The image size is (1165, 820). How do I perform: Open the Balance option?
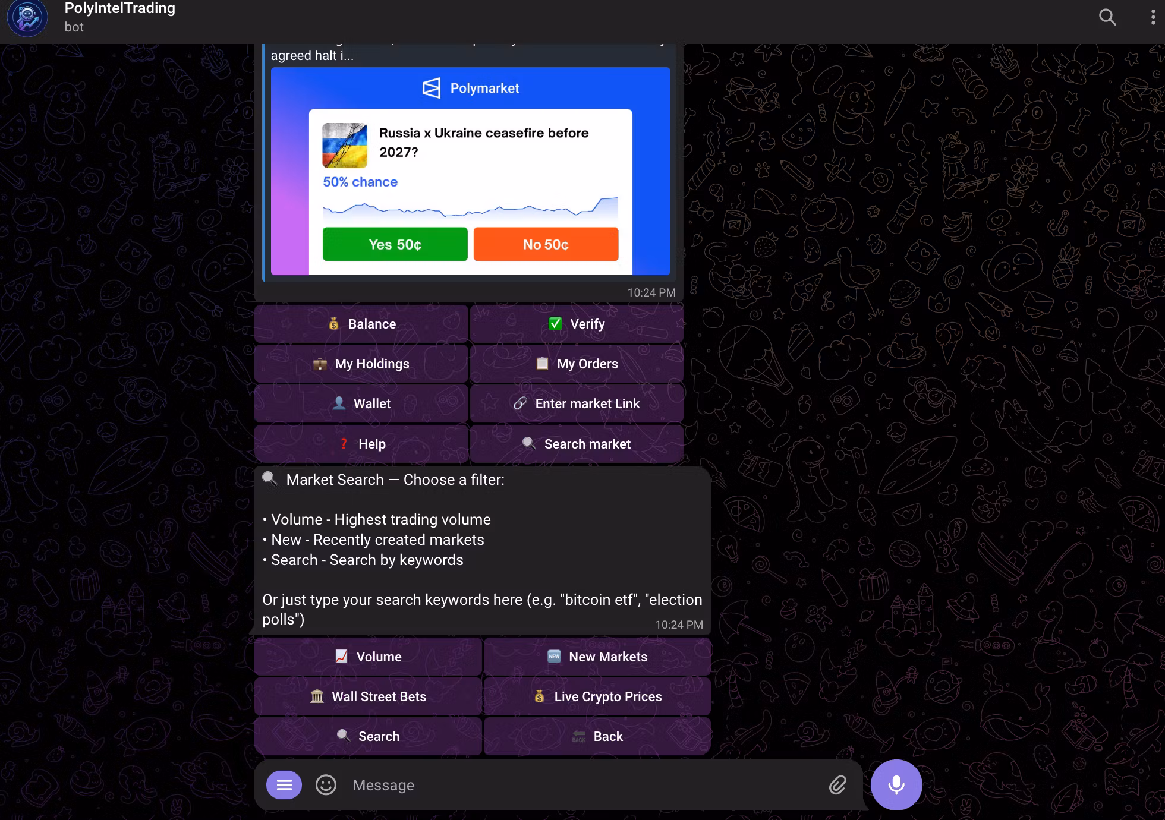click(361, 324)
